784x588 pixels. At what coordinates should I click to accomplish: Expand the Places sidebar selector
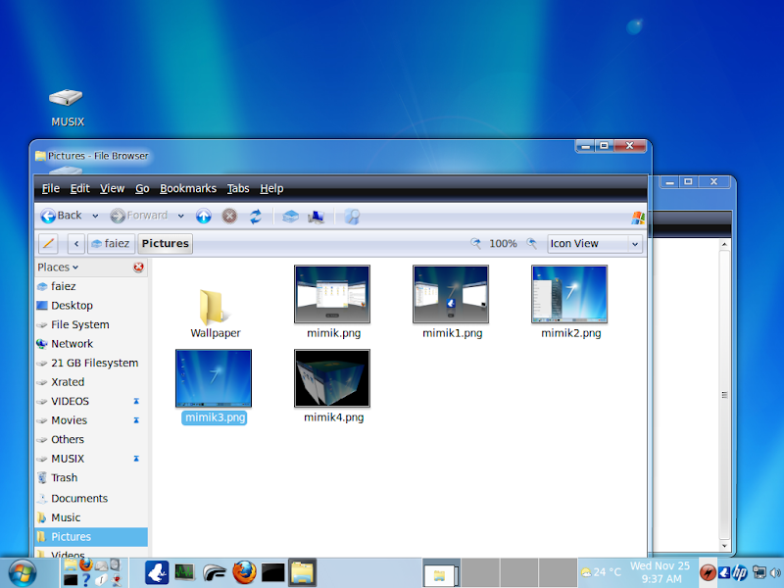click(58, 267)
